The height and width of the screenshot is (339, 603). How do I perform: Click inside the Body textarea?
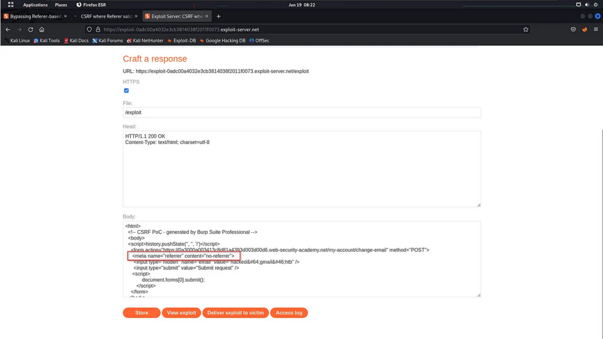301,259
